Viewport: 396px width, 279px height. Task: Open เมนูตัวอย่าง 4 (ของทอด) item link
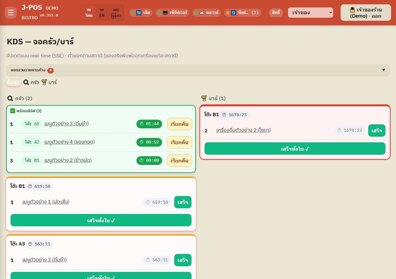(x=70, y=142)
